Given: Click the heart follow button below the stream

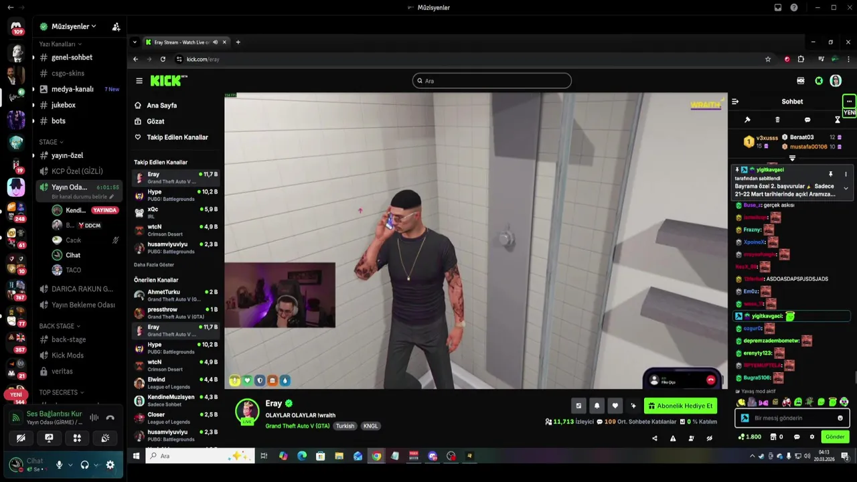Looking at the screenshot, I should coord(615,406).
